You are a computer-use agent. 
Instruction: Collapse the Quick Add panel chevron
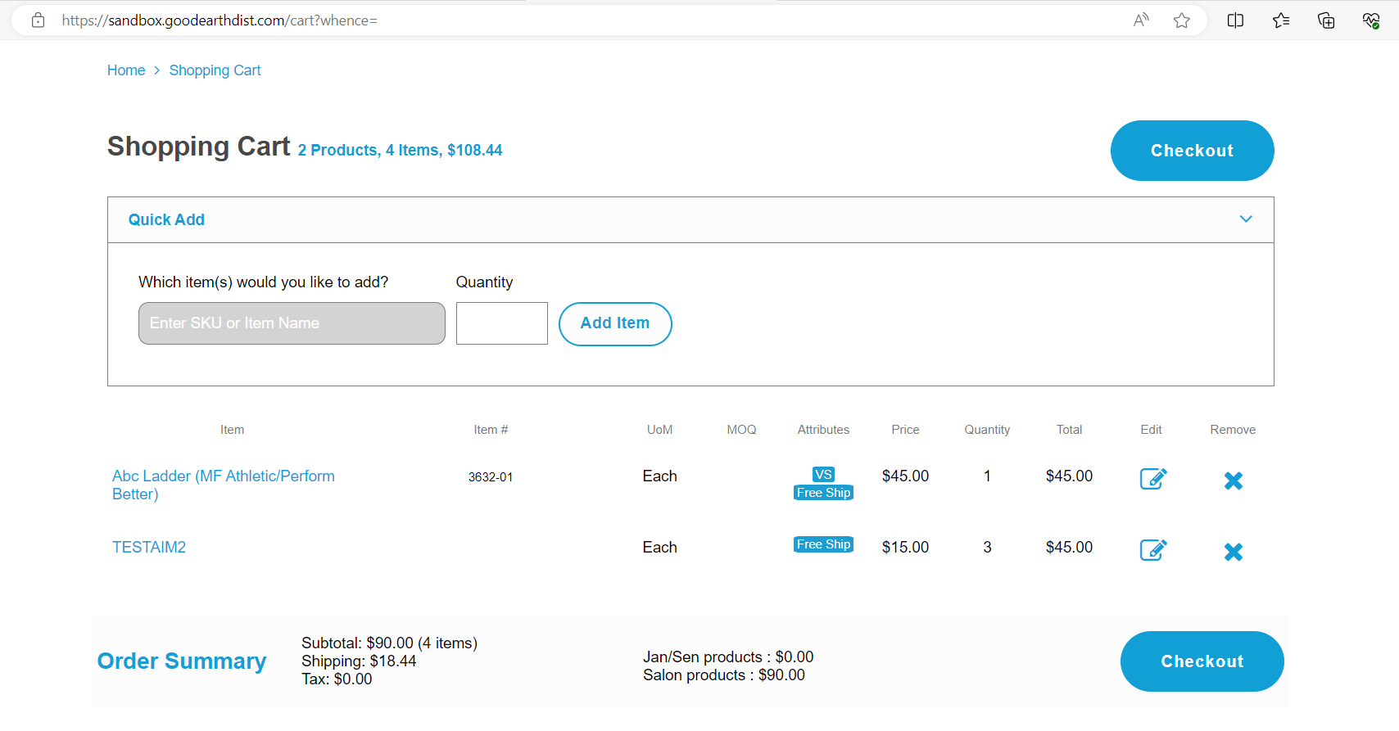(x=1245, y=219)
